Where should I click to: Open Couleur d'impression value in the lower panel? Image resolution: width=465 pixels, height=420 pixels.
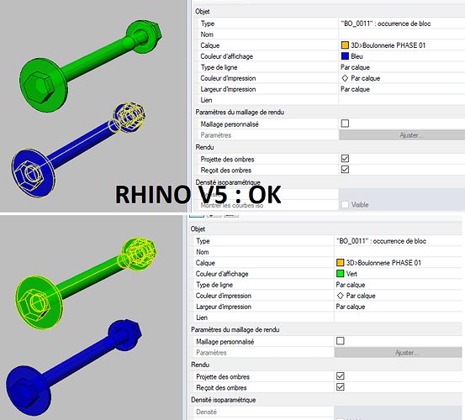coord(398,296)
